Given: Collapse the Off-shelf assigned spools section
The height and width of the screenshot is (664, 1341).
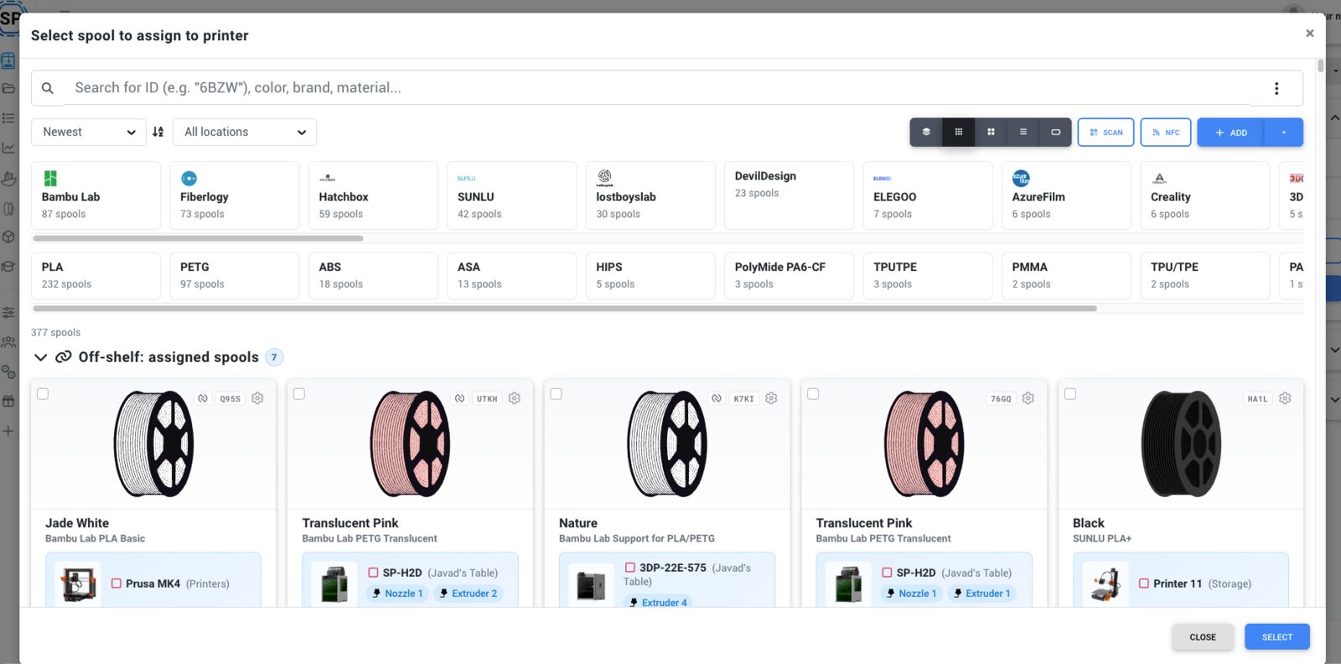Looking at the screenshot, I should (40, 357).
